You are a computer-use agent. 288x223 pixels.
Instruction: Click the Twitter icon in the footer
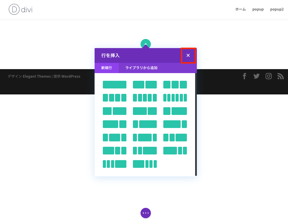[x=256, y=76]
